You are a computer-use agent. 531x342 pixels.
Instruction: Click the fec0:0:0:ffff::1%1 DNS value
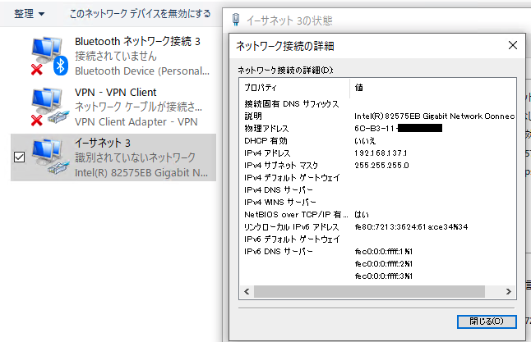(383, 252)
